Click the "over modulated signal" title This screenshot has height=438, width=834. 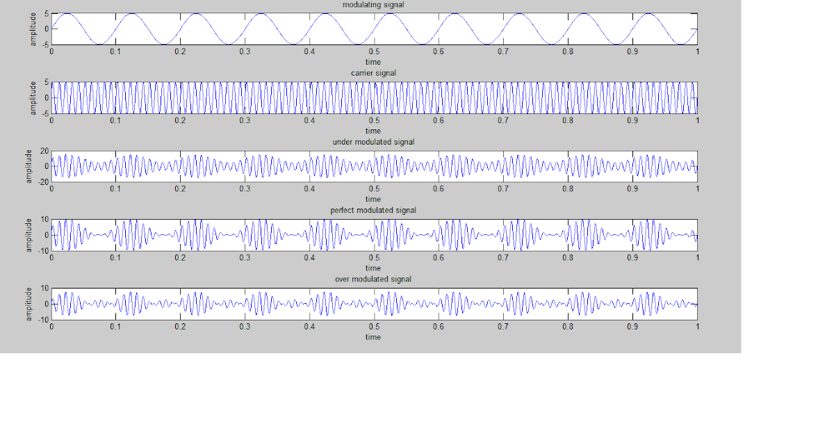tap(373, 279)
